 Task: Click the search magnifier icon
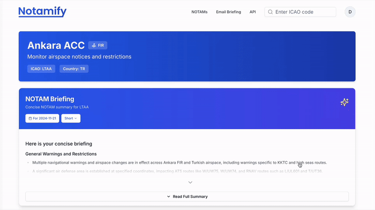[x=270, y=12]
